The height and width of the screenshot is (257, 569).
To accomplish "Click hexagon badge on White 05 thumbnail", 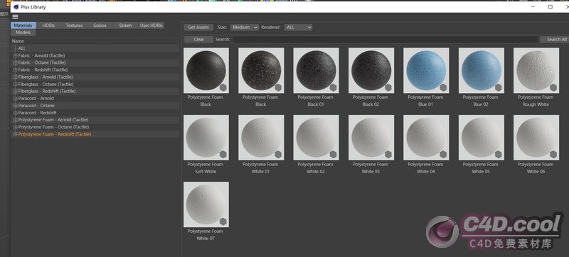I will click(x=499, y=154).
